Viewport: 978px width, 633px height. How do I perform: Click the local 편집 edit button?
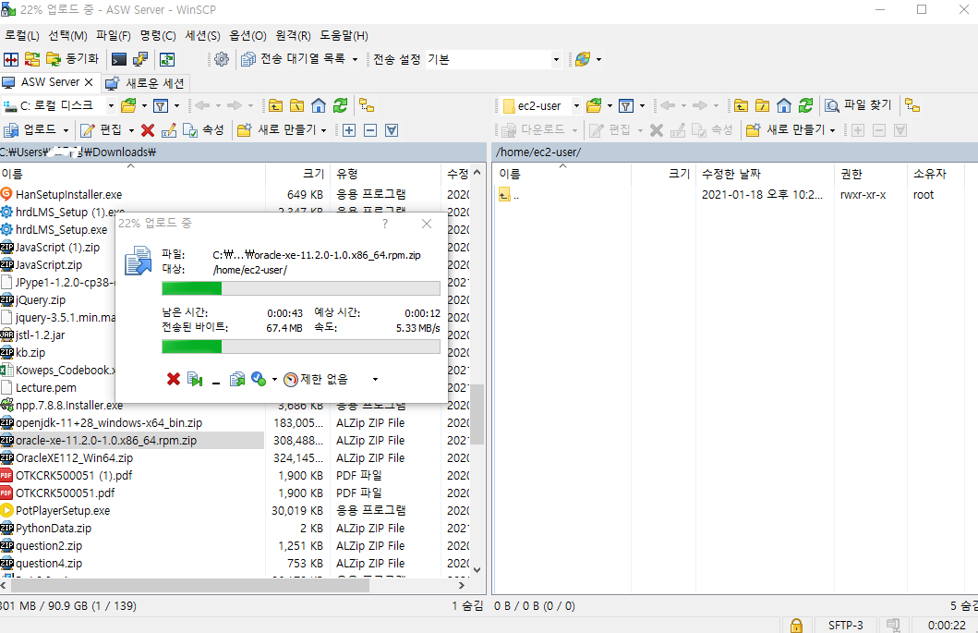pyautogui.click(x=101, y=130)
